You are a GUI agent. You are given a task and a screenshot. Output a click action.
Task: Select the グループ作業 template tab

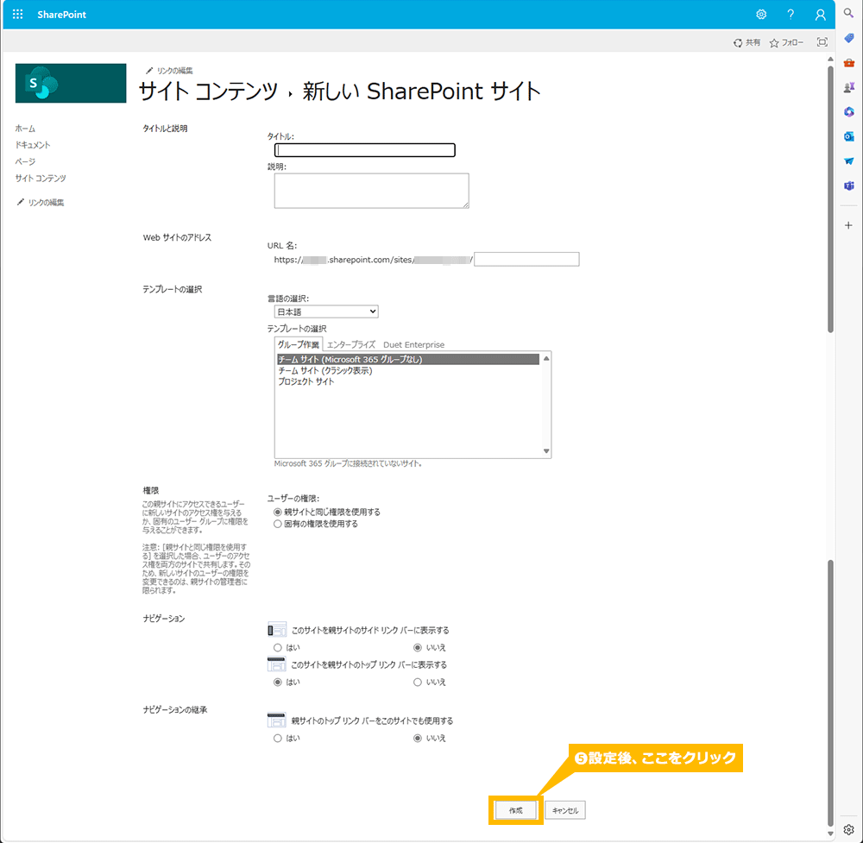click(x=299, y=344)
